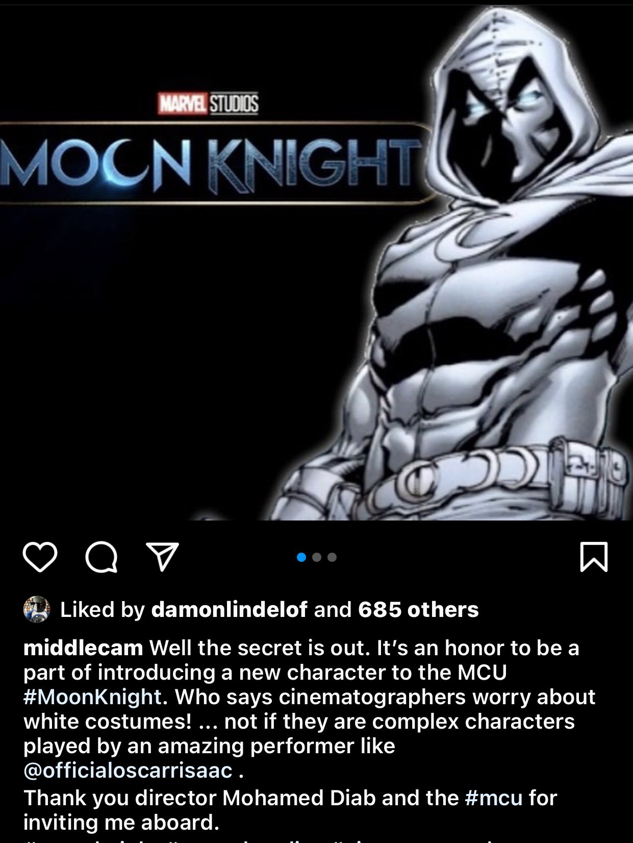Select the first carousel dot

click(x=301, y=557)
